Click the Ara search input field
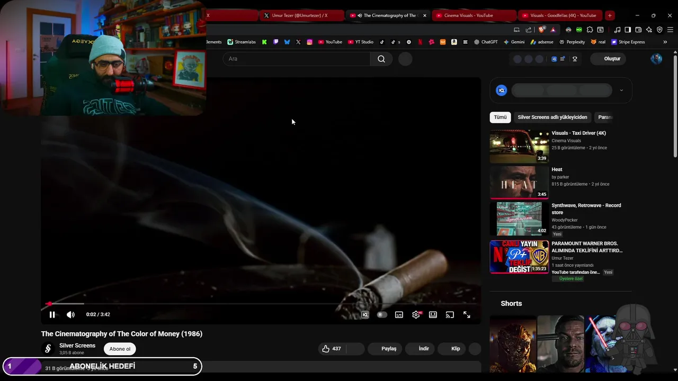678x381 pixels. point(297,59)
